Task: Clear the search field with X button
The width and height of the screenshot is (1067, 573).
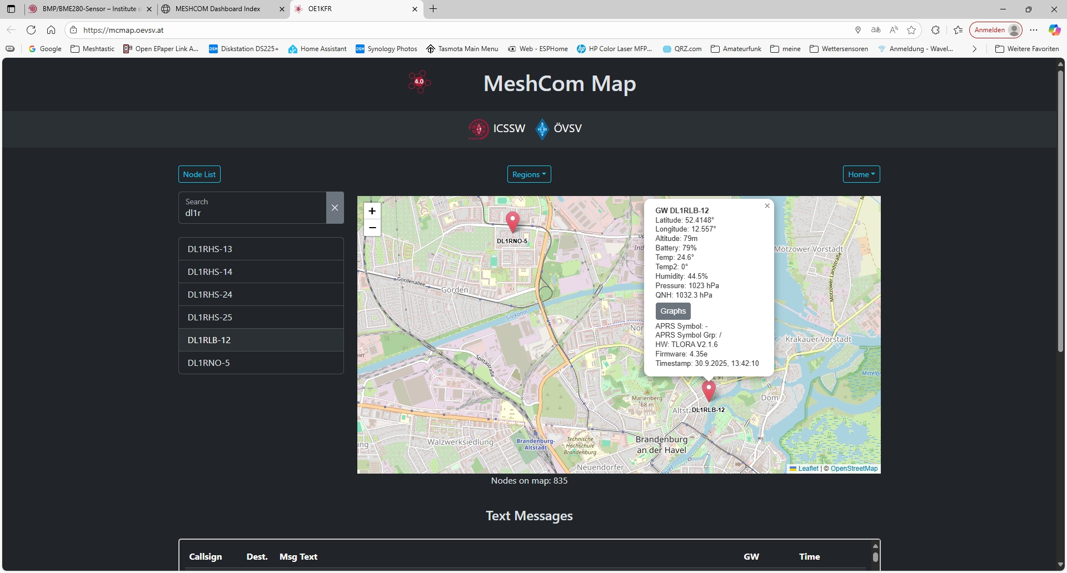Action: [335, 208]
